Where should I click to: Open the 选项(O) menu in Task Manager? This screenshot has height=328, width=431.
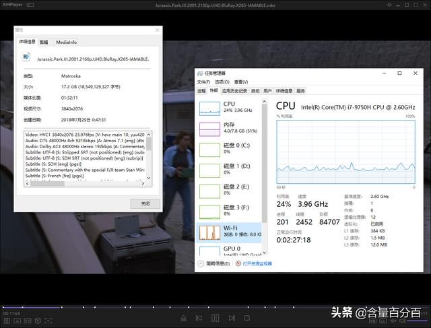point(222,82)
